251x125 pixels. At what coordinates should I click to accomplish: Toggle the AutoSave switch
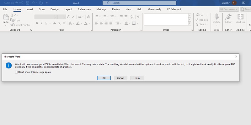[x=19, y=3]
